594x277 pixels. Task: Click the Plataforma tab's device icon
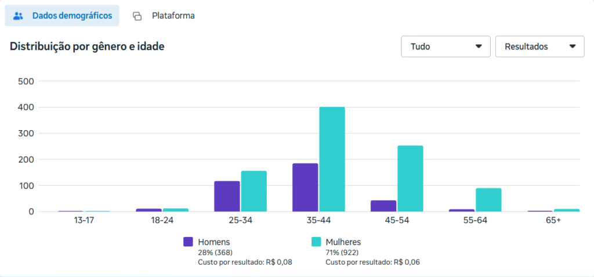click(x=137, y=16)
